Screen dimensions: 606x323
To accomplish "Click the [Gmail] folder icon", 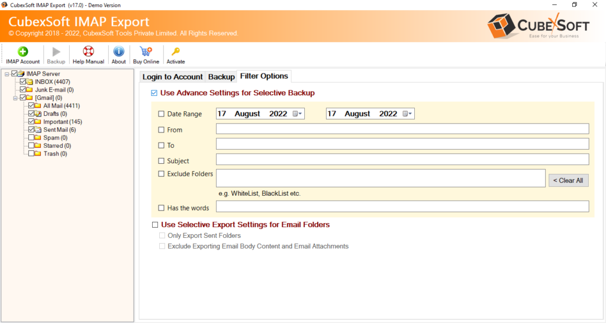I will tap(30, 98).
